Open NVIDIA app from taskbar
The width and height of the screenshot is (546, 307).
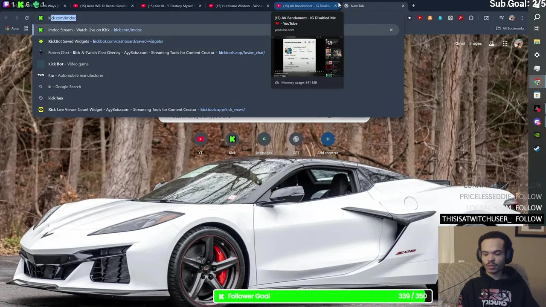(x=537, y=135)
